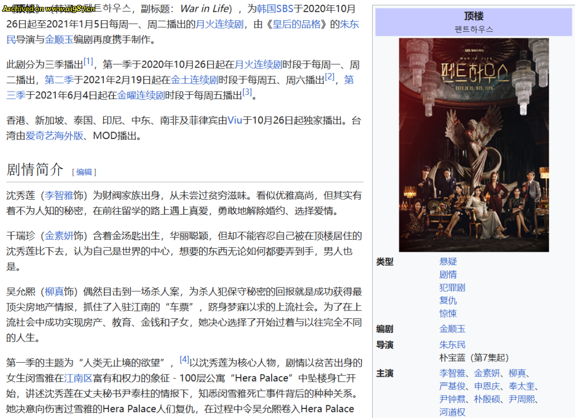Open the 朱东民 director link in the infobox
This screenshot has height=418, width=575.
[x=452, y=345]
